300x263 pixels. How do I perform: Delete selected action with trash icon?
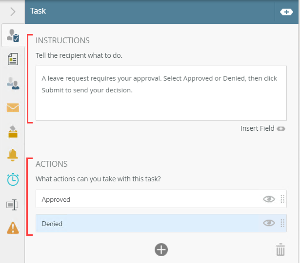[x=280, y=249]
